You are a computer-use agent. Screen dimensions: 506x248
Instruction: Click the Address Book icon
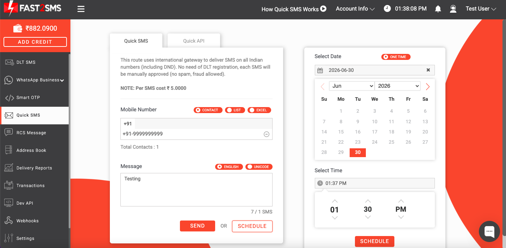click(x=9, y=150)
